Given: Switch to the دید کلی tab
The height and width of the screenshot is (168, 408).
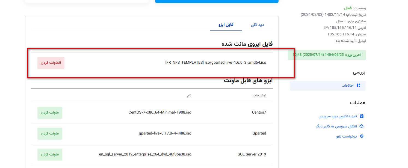Looking at the screenshot, I should point(257,24).
